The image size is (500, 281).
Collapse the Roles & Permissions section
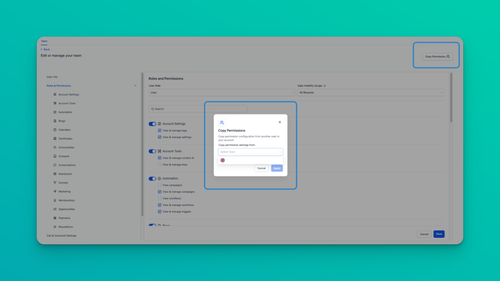(x=135, y=86)
